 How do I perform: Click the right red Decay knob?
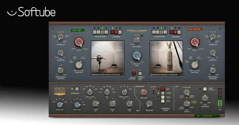(195, 42)
